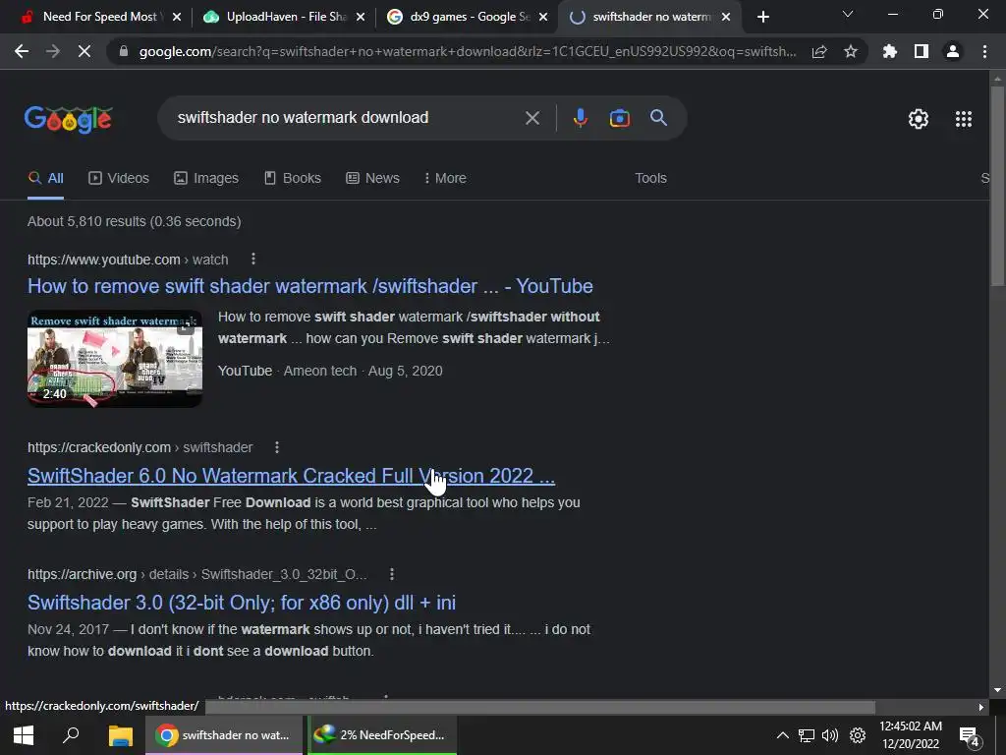Switch to Images results
The width and height of the screenshot is (1006, 755).
(x=206, y=179)
